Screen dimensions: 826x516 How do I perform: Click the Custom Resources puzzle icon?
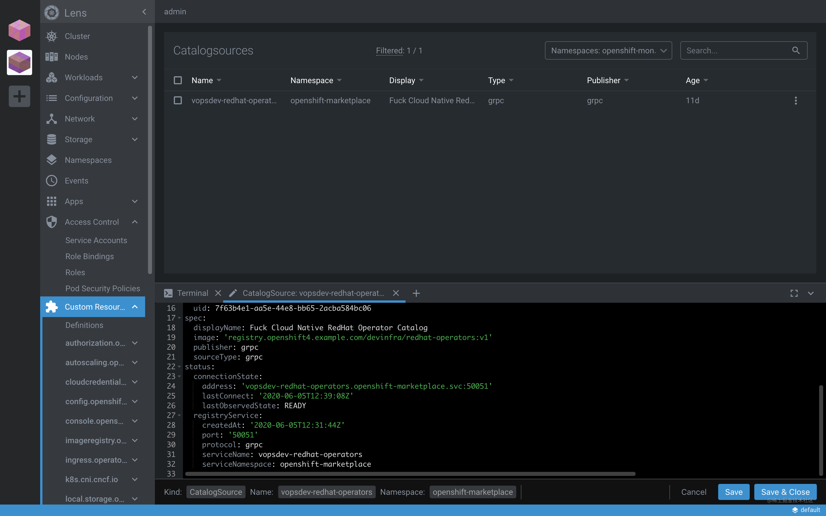click(x=52, y=307)
